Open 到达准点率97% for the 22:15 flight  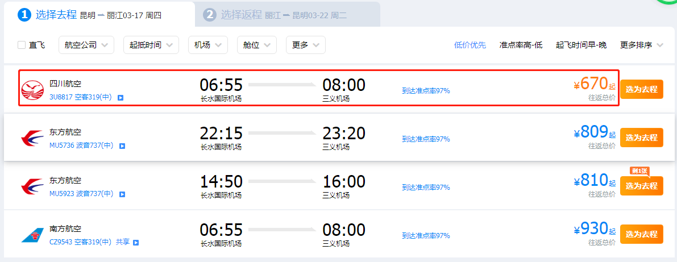(426, 139)
